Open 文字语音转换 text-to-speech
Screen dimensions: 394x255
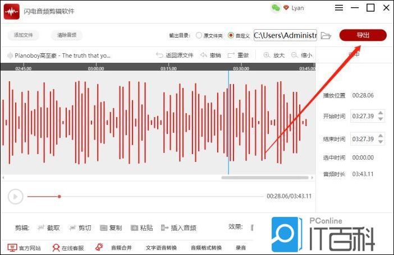pos(161,248)
